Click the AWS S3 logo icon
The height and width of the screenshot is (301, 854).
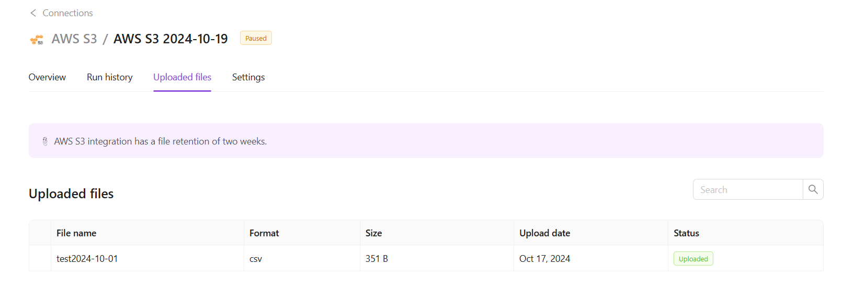(37, 40)
